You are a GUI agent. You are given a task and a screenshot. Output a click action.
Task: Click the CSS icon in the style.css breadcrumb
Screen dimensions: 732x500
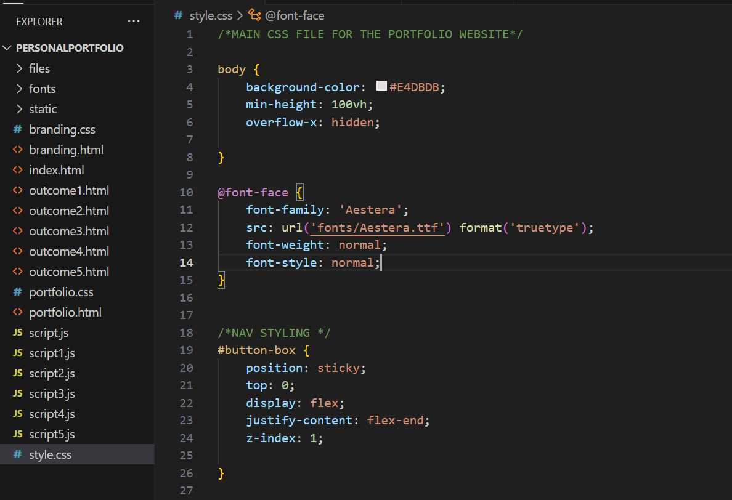coord(177,15)
